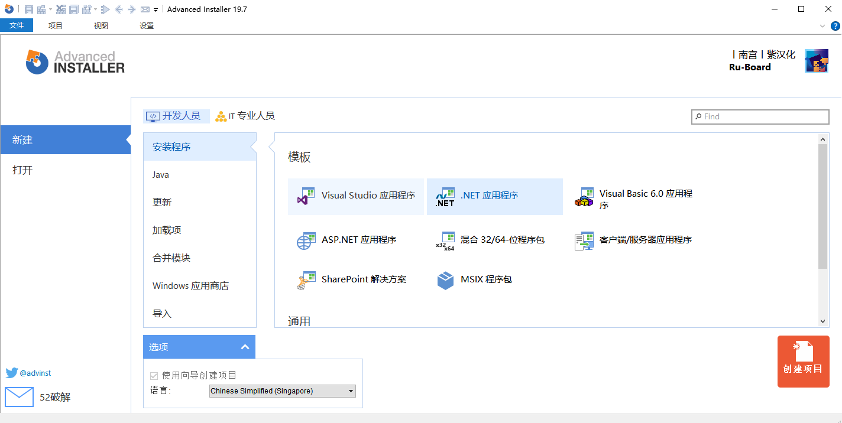Toggle the 使用向导创建项目 checkbox
Image resolution: width=842 pixels, height=423 pixels.
pos(154,375)
